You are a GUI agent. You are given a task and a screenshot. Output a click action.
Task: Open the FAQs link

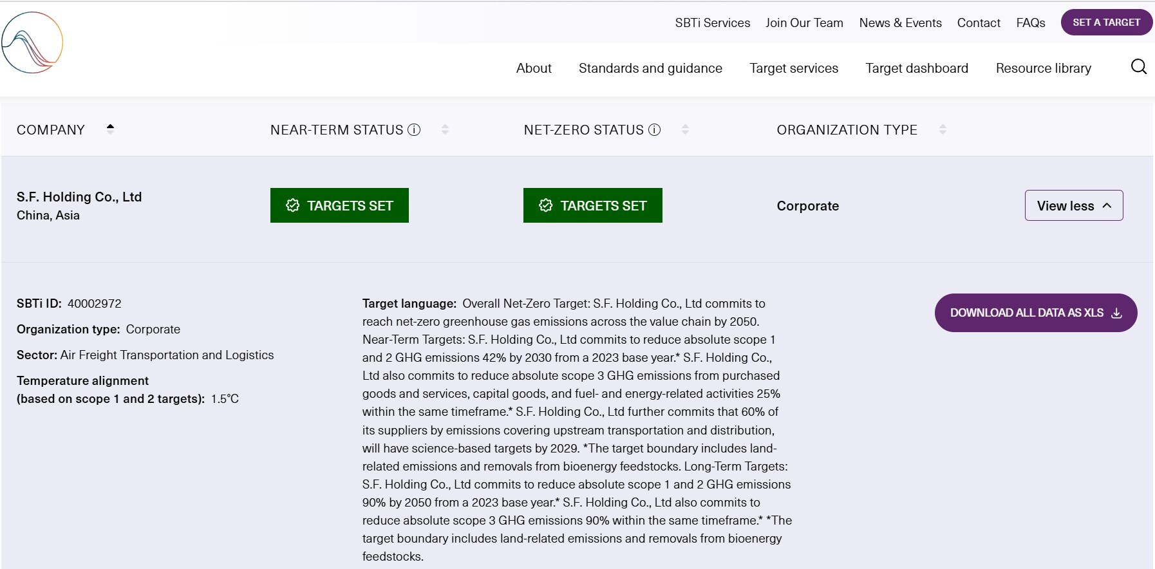(x=1030, y=23)
